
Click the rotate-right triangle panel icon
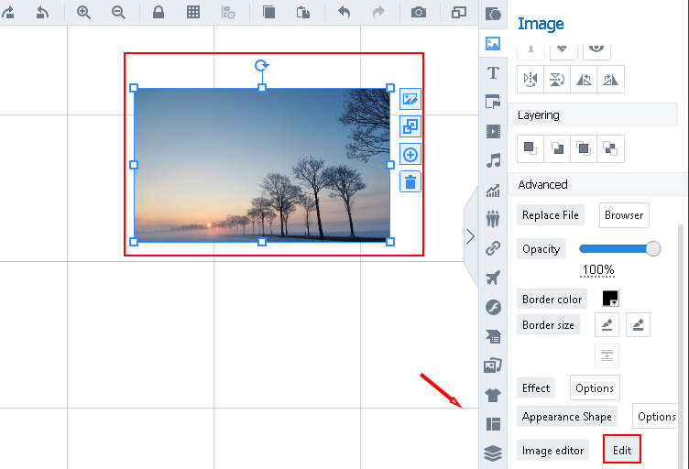(x=610, y=80)
